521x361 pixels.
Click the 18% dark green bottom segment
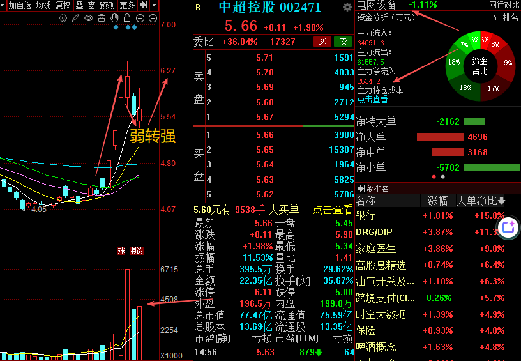coord(465,88)
